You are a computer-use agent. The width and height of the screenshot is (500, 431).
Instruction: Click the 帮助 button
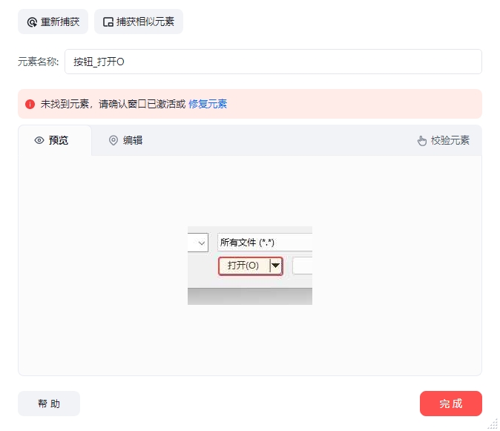(49, 404)
